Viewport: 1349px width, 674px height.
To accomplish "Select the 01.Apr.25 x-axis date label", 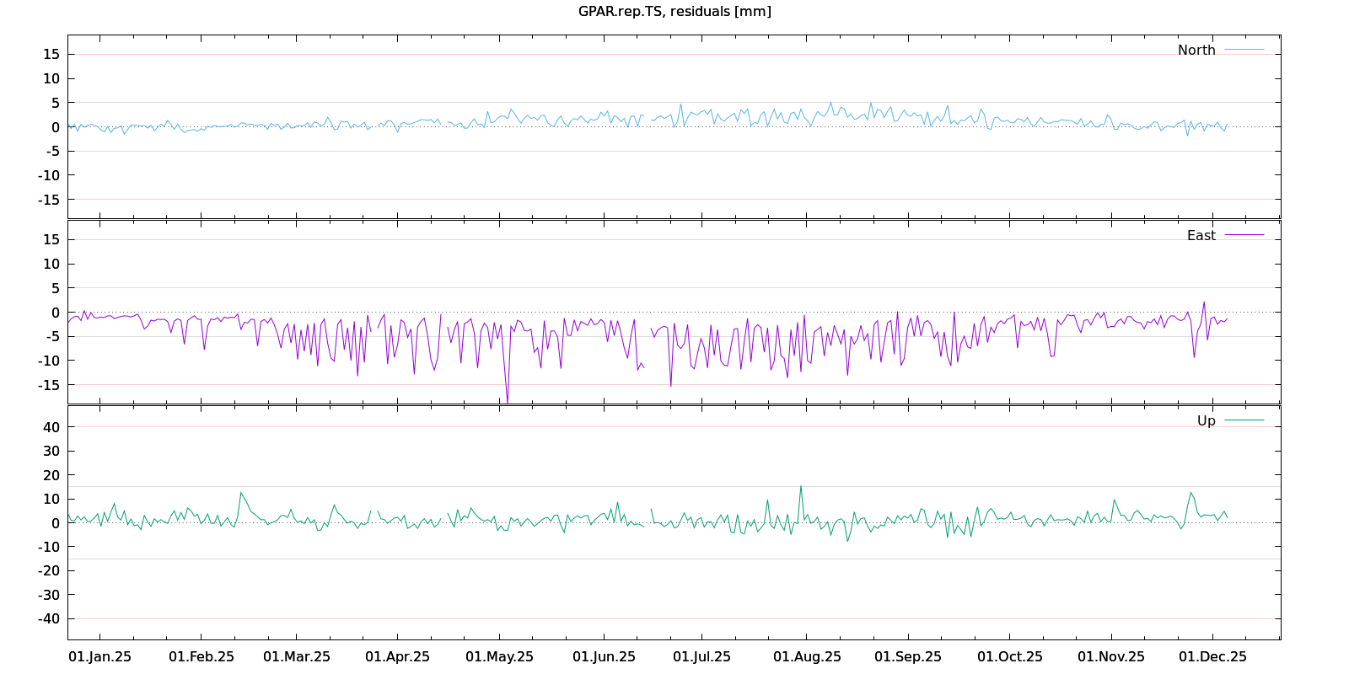I will pos(397,656).
